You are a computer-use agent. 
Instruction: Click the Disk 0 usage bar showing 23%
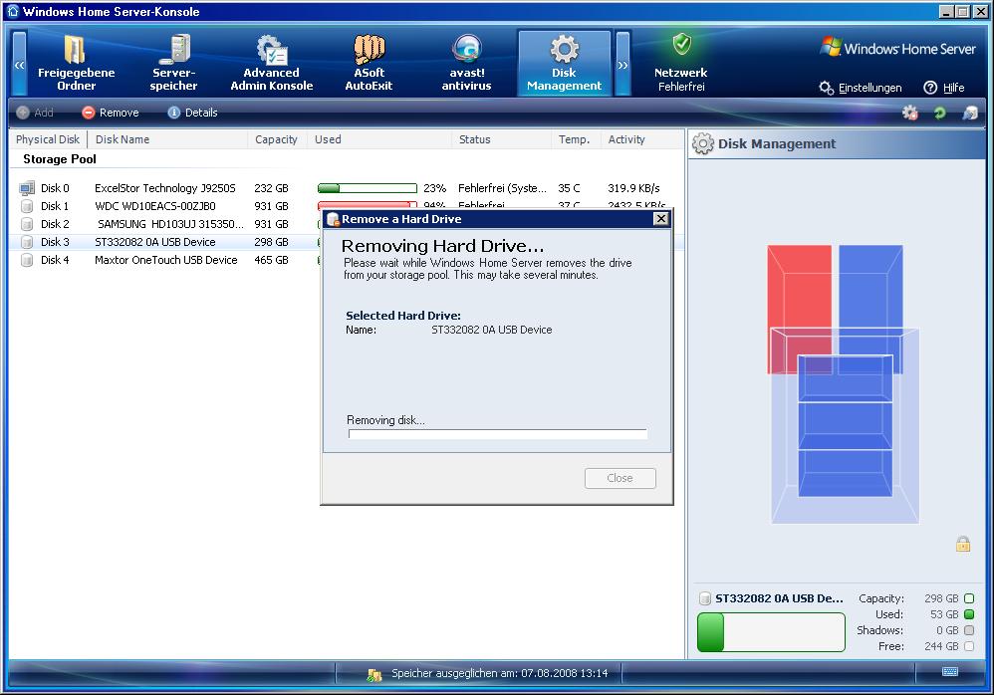[x=368, y=188]
